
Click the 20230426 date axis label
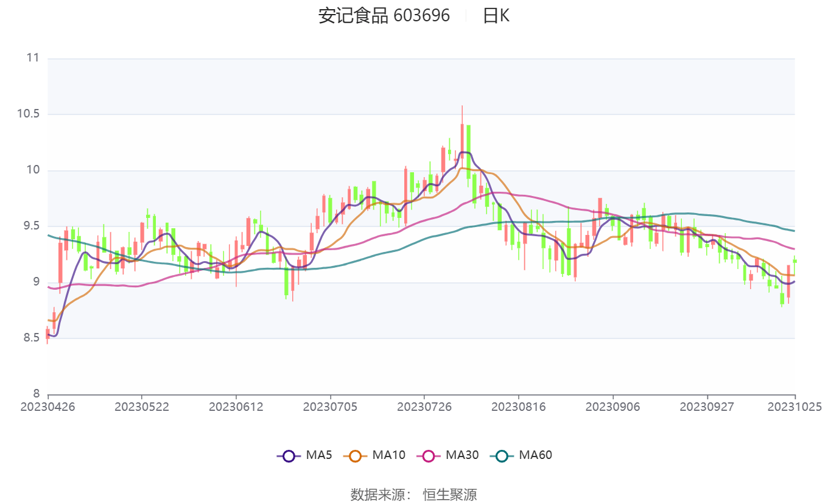47,407
